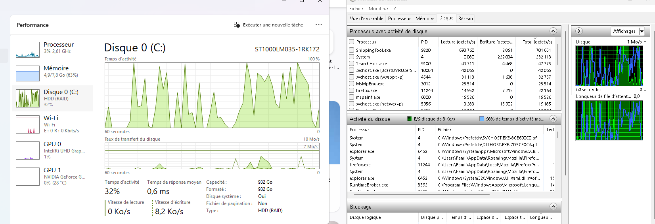Collapse the Processus avec activité de disque section

pos(553,31)
